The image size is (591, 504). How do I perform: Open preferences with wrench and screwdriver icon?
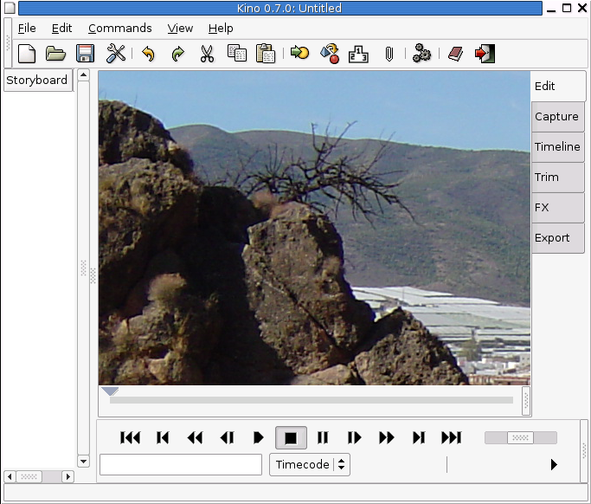coord(116,53)
